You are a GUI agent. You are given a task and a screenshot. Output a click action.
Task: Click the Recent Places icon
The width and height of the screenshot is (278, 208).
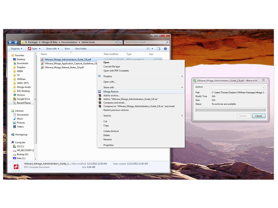[x=15, y=103]
